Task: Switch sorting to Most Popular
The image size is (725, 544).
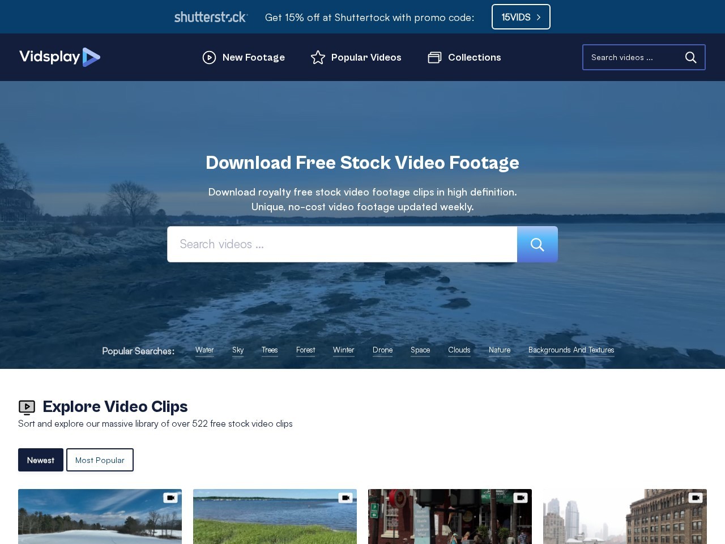Action: [x=100, y=460]
